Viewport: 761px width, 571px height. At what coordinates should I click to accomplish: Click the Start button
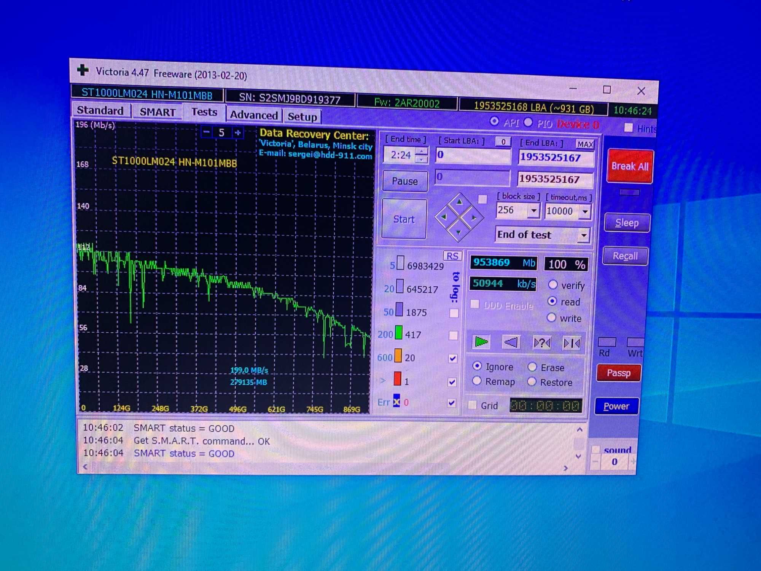[x=404, y=219]
